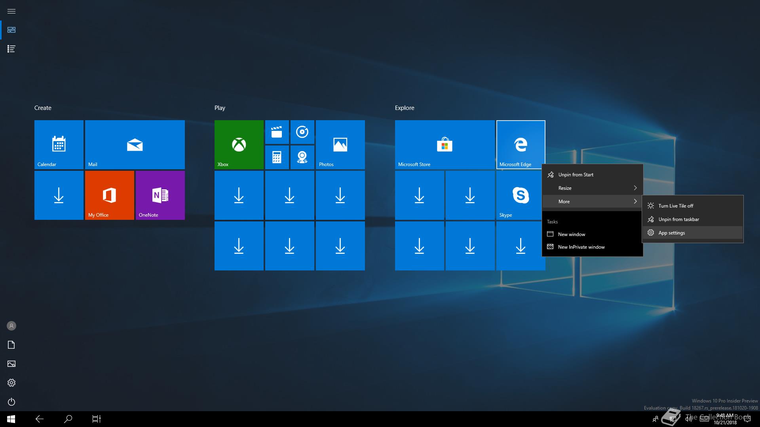Click the Play group header
Screen dimensions: 760x427
coord(220,108)
